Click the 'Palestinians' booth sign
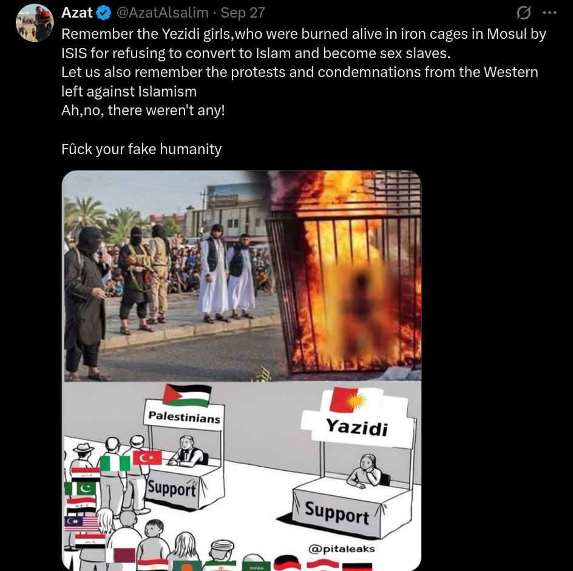Image resolution: width=573 pixels, height=571 pixels. (184, 416)
